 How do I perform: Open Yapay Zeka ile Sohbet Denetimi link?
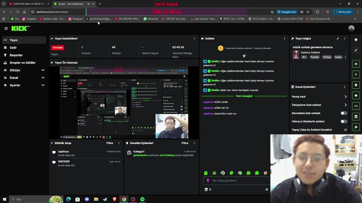pos(319,130)
